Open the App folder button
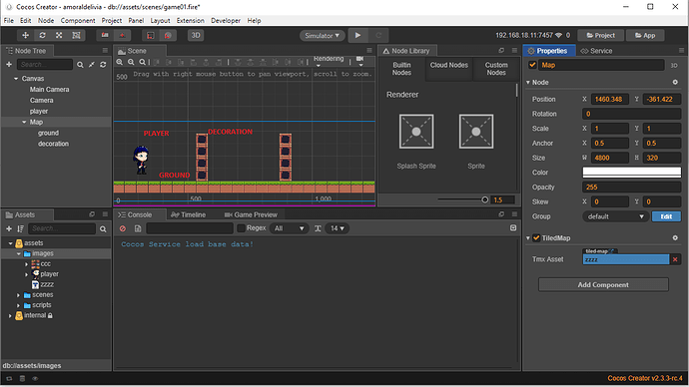689x387 pixels. pos(645,35)
